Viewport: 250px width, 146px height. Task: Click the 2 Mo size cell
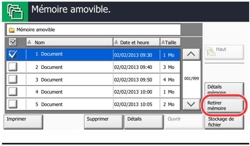coord(169,105)
